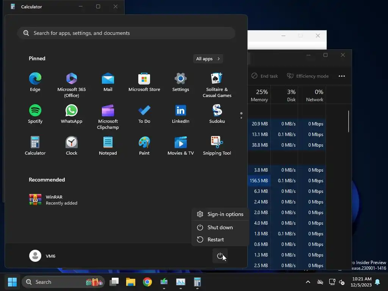Image resolution: width=388 pixels, height=291 pixels.
Task: Open Edge from pinned apps
Action: [35, 83]
